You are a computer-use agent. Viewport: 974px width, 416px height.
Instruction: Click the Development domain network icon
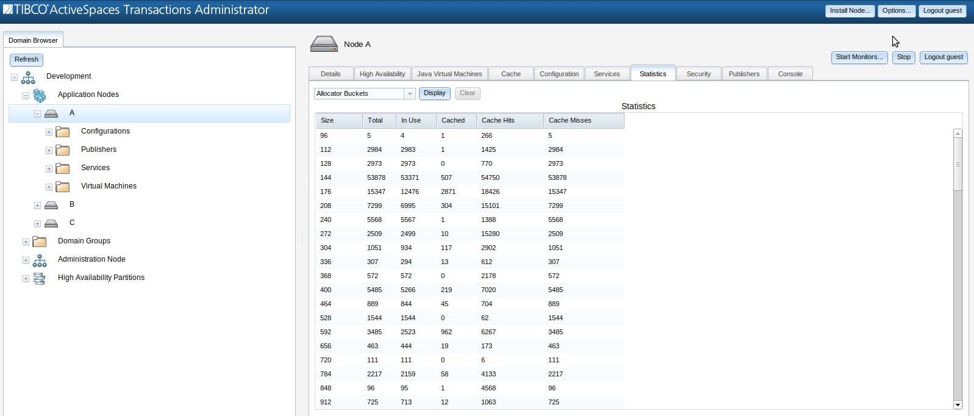coord(28,77)
